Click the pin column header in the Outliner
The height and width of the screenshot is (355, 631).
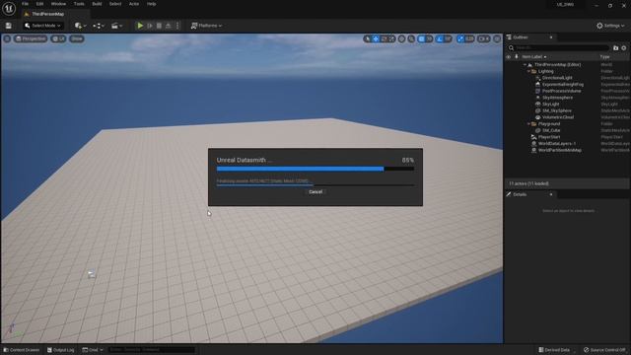point(517,57)
